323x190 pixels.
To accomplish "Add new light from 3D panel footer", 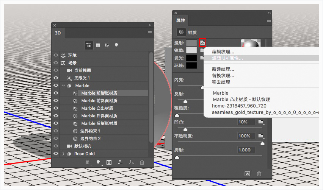I will tap(98, 162).
